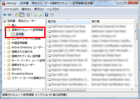Toggle the action pane toolbar icon
The height and width of the screenshot is (99, 140).
tap(52, 15)
